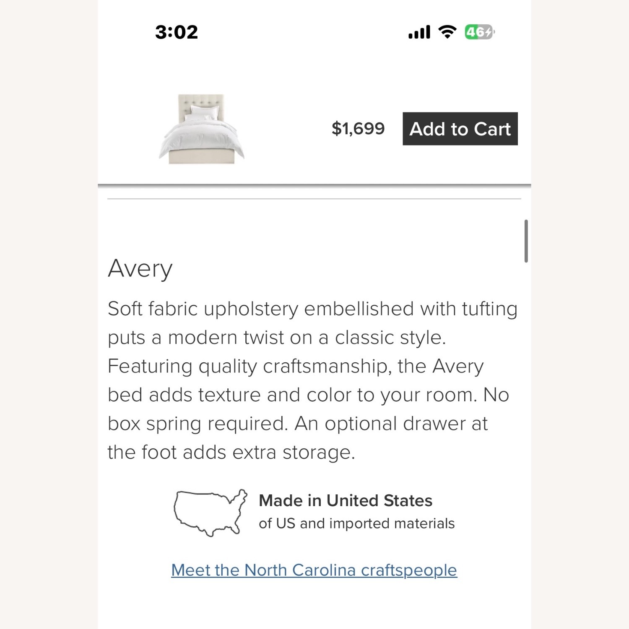Tap the cellular signal strength icon
629x629 pixels.
click(418, 32)
